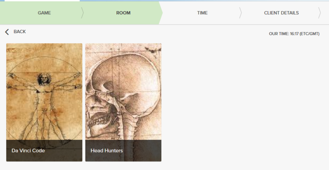Viewport: 329px width, 170px height.
Task: Click the back arrow chevron icon
Action: tap(7, 32)
